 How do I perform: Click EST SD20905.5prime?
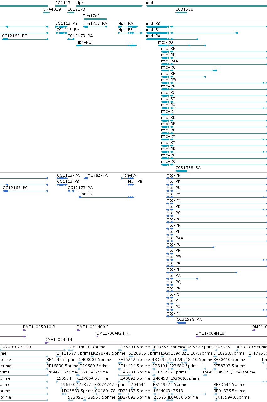(x=144, y=353)
